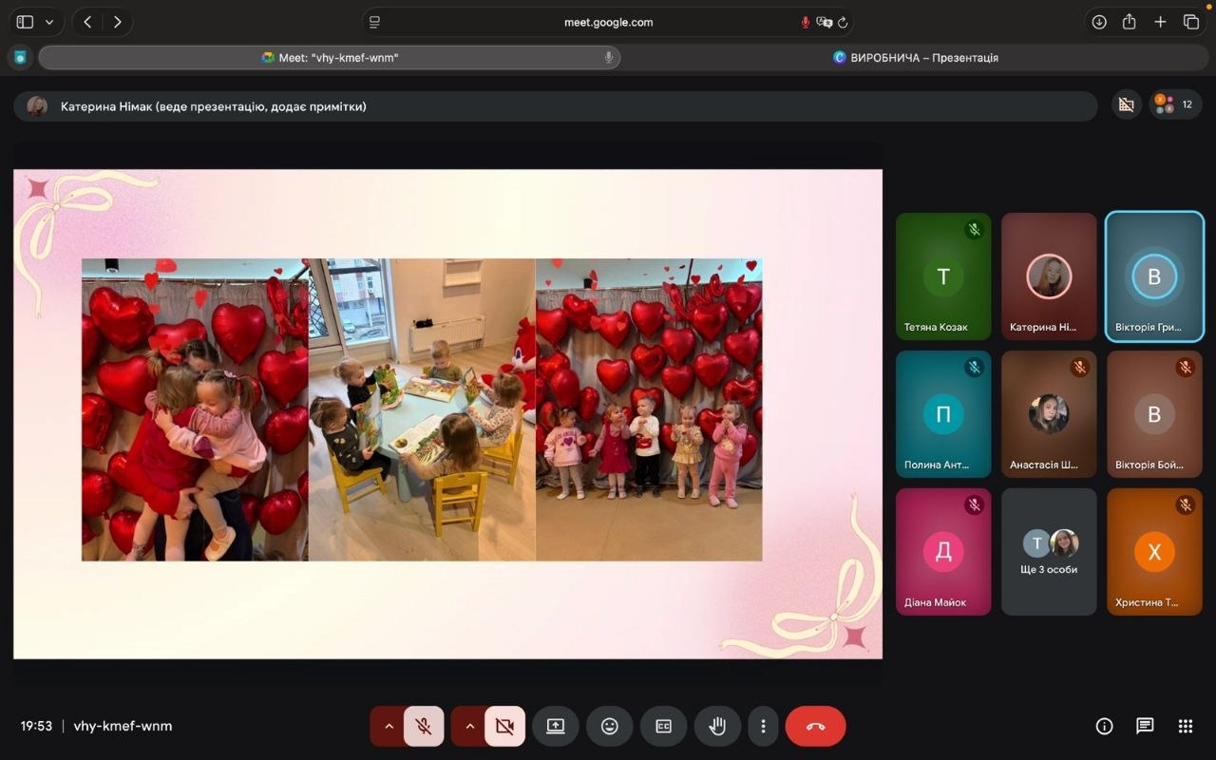
Task: Open Safari sidebar dropdown chevron
Action: pos(49,22)
